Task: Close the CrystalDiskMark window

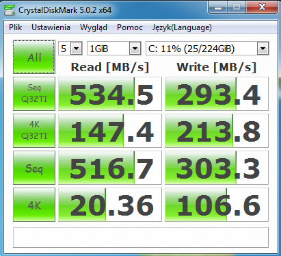Action: pyautogui.click(x=262, y=8)
